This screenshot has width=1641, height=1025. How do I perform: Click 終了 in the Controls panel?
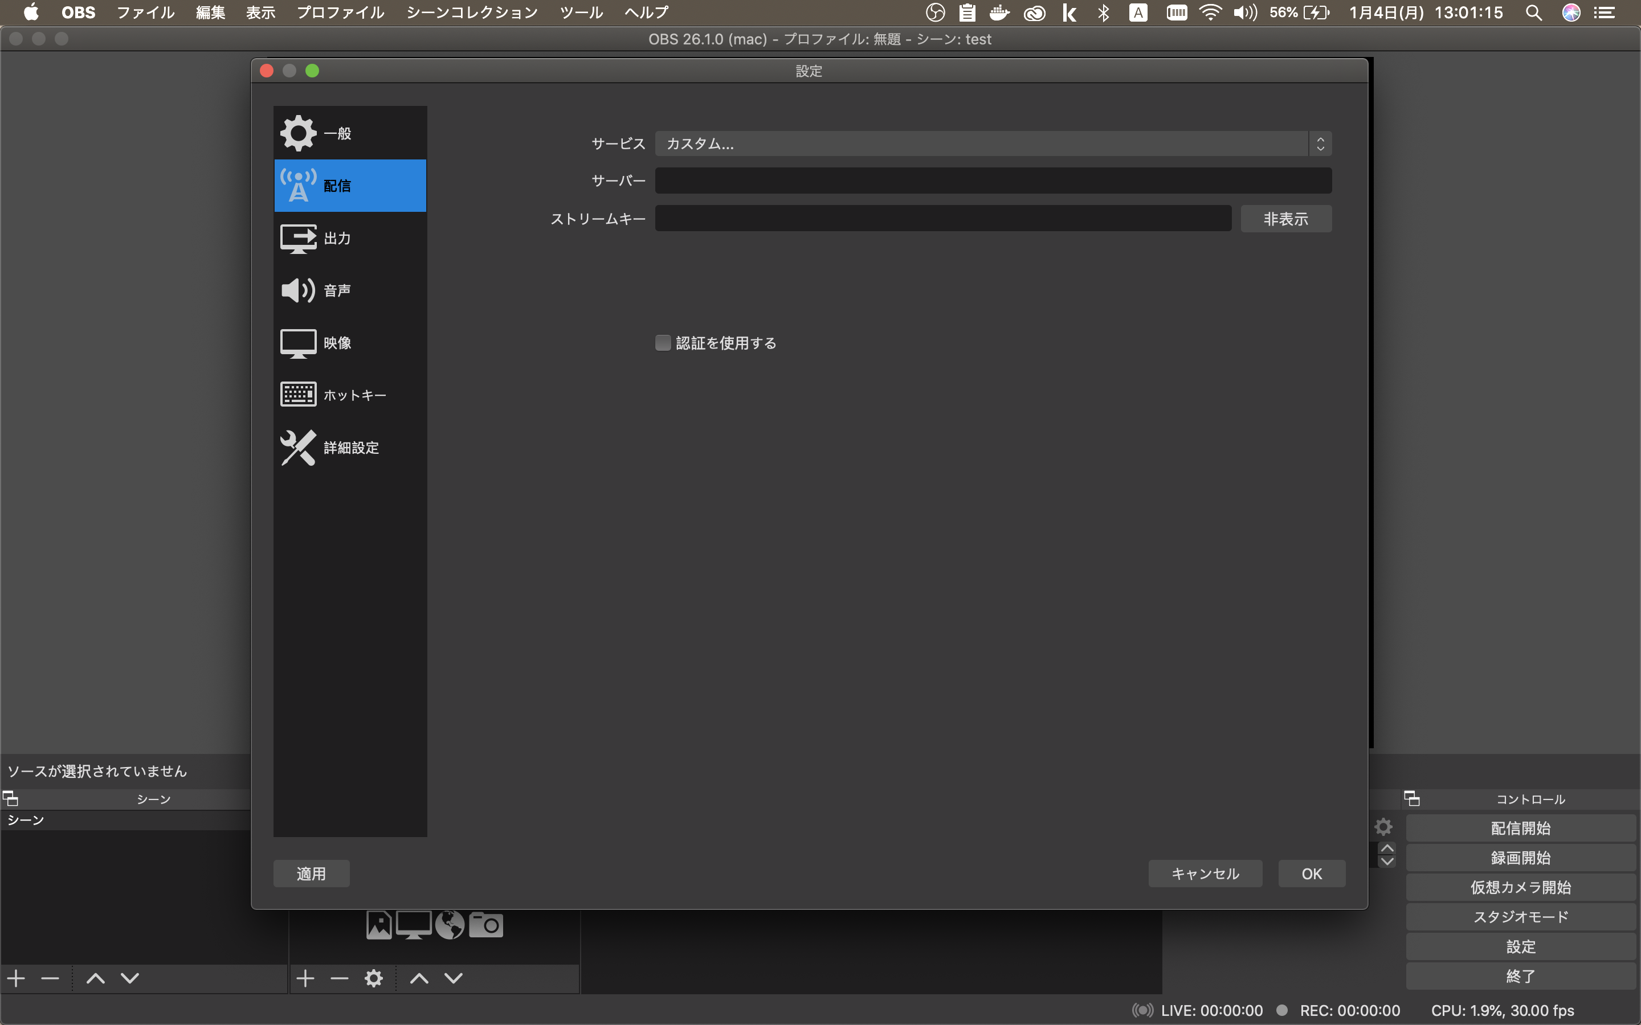tap(1520, 976)
